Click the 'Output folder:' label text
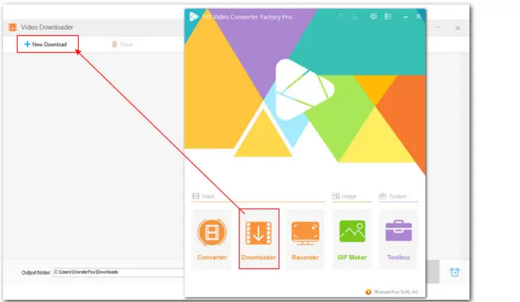The image size is (520, 302). point(36,272)
